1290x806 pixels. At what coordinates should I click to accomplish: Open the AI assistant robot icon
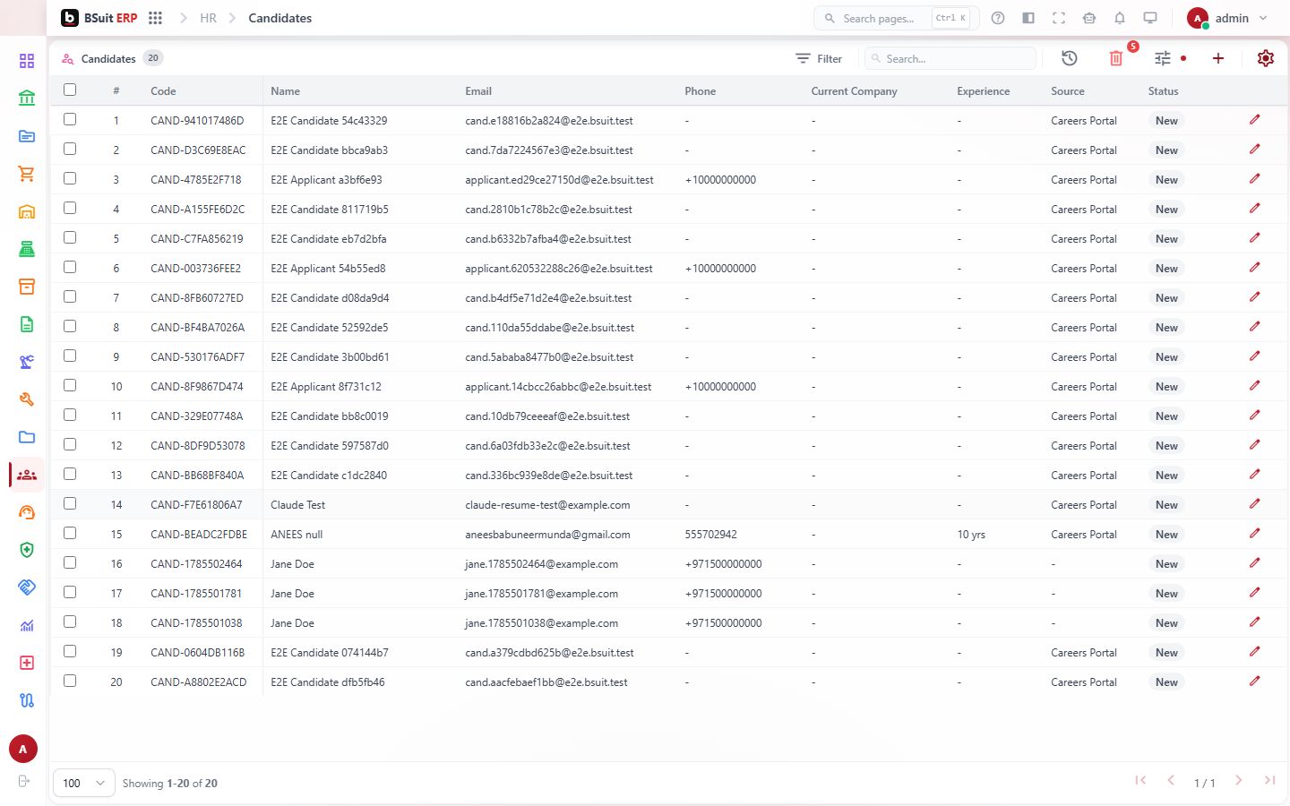tap(1089, 18)
